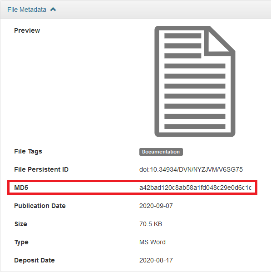Click the File Metadata header bar
The height and width of the screenshot is (272, 271).
click(135, 10)
